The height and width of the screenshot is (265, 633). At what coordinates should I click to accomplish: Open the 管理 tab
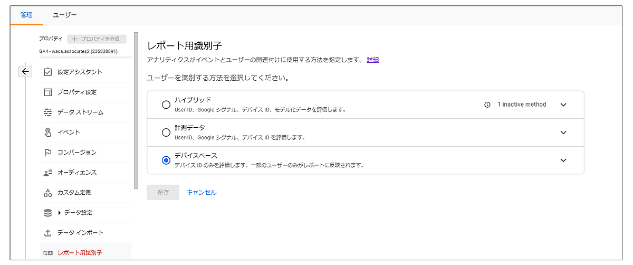coord(26,15)
